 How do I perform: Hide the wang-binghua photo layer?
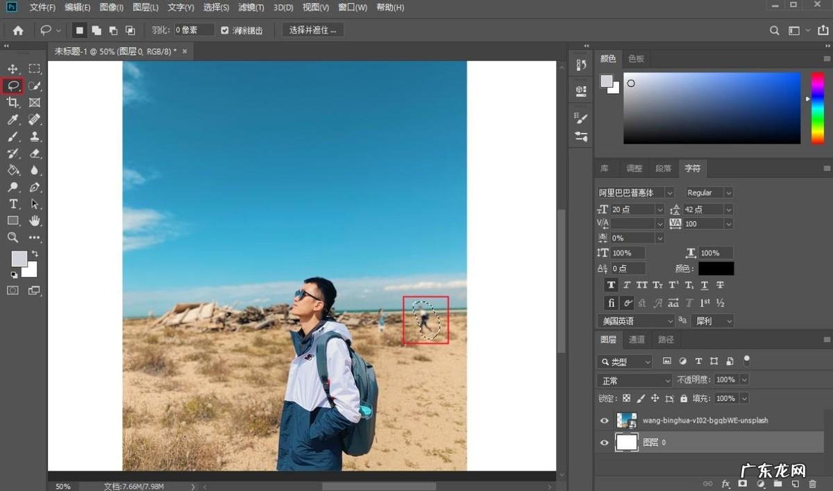point(605,421)
